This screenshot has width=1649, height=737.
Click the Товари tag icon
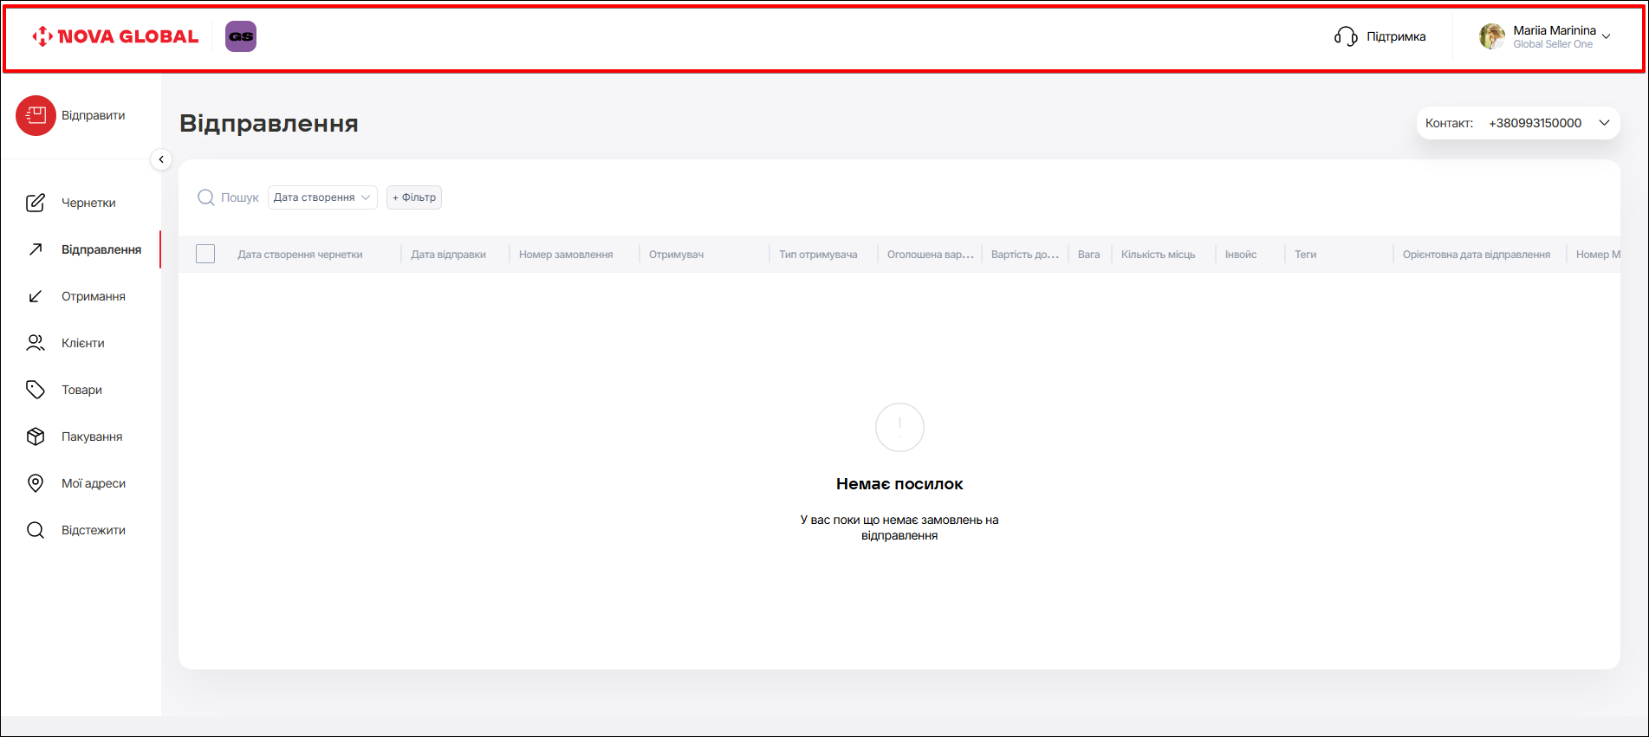click(x=36, y=390)
